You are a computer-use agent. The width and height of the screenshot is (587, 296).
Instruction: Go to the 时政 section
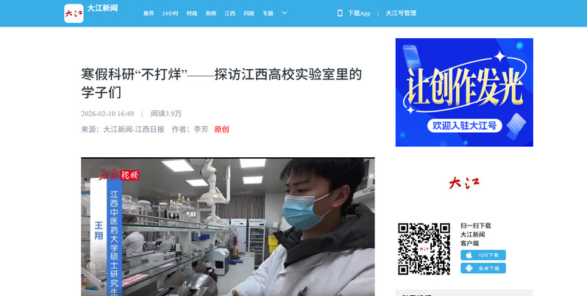[192, 13]
